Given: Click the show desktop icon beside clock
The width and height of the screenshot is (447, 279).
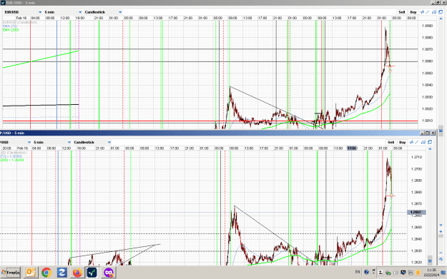Looking at the screenshot, I should coord(443,273).
